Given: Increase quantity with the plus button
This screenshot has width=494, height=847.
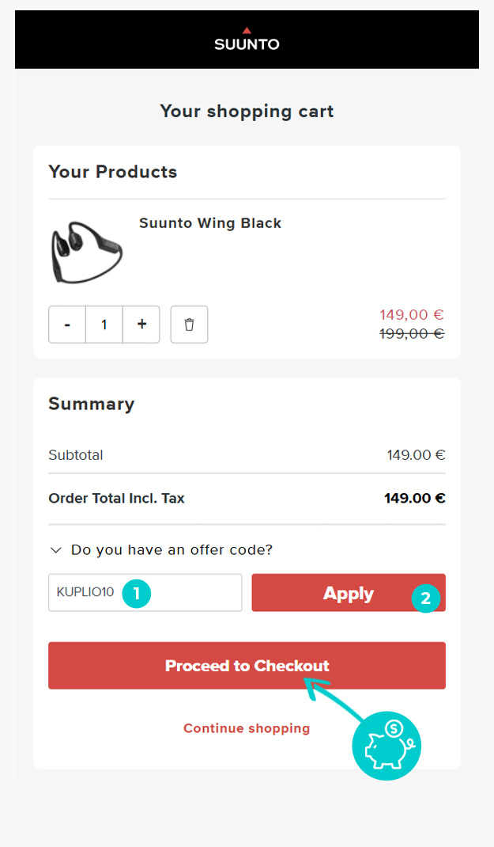Looking at the screenshot, I should point(141,325).
